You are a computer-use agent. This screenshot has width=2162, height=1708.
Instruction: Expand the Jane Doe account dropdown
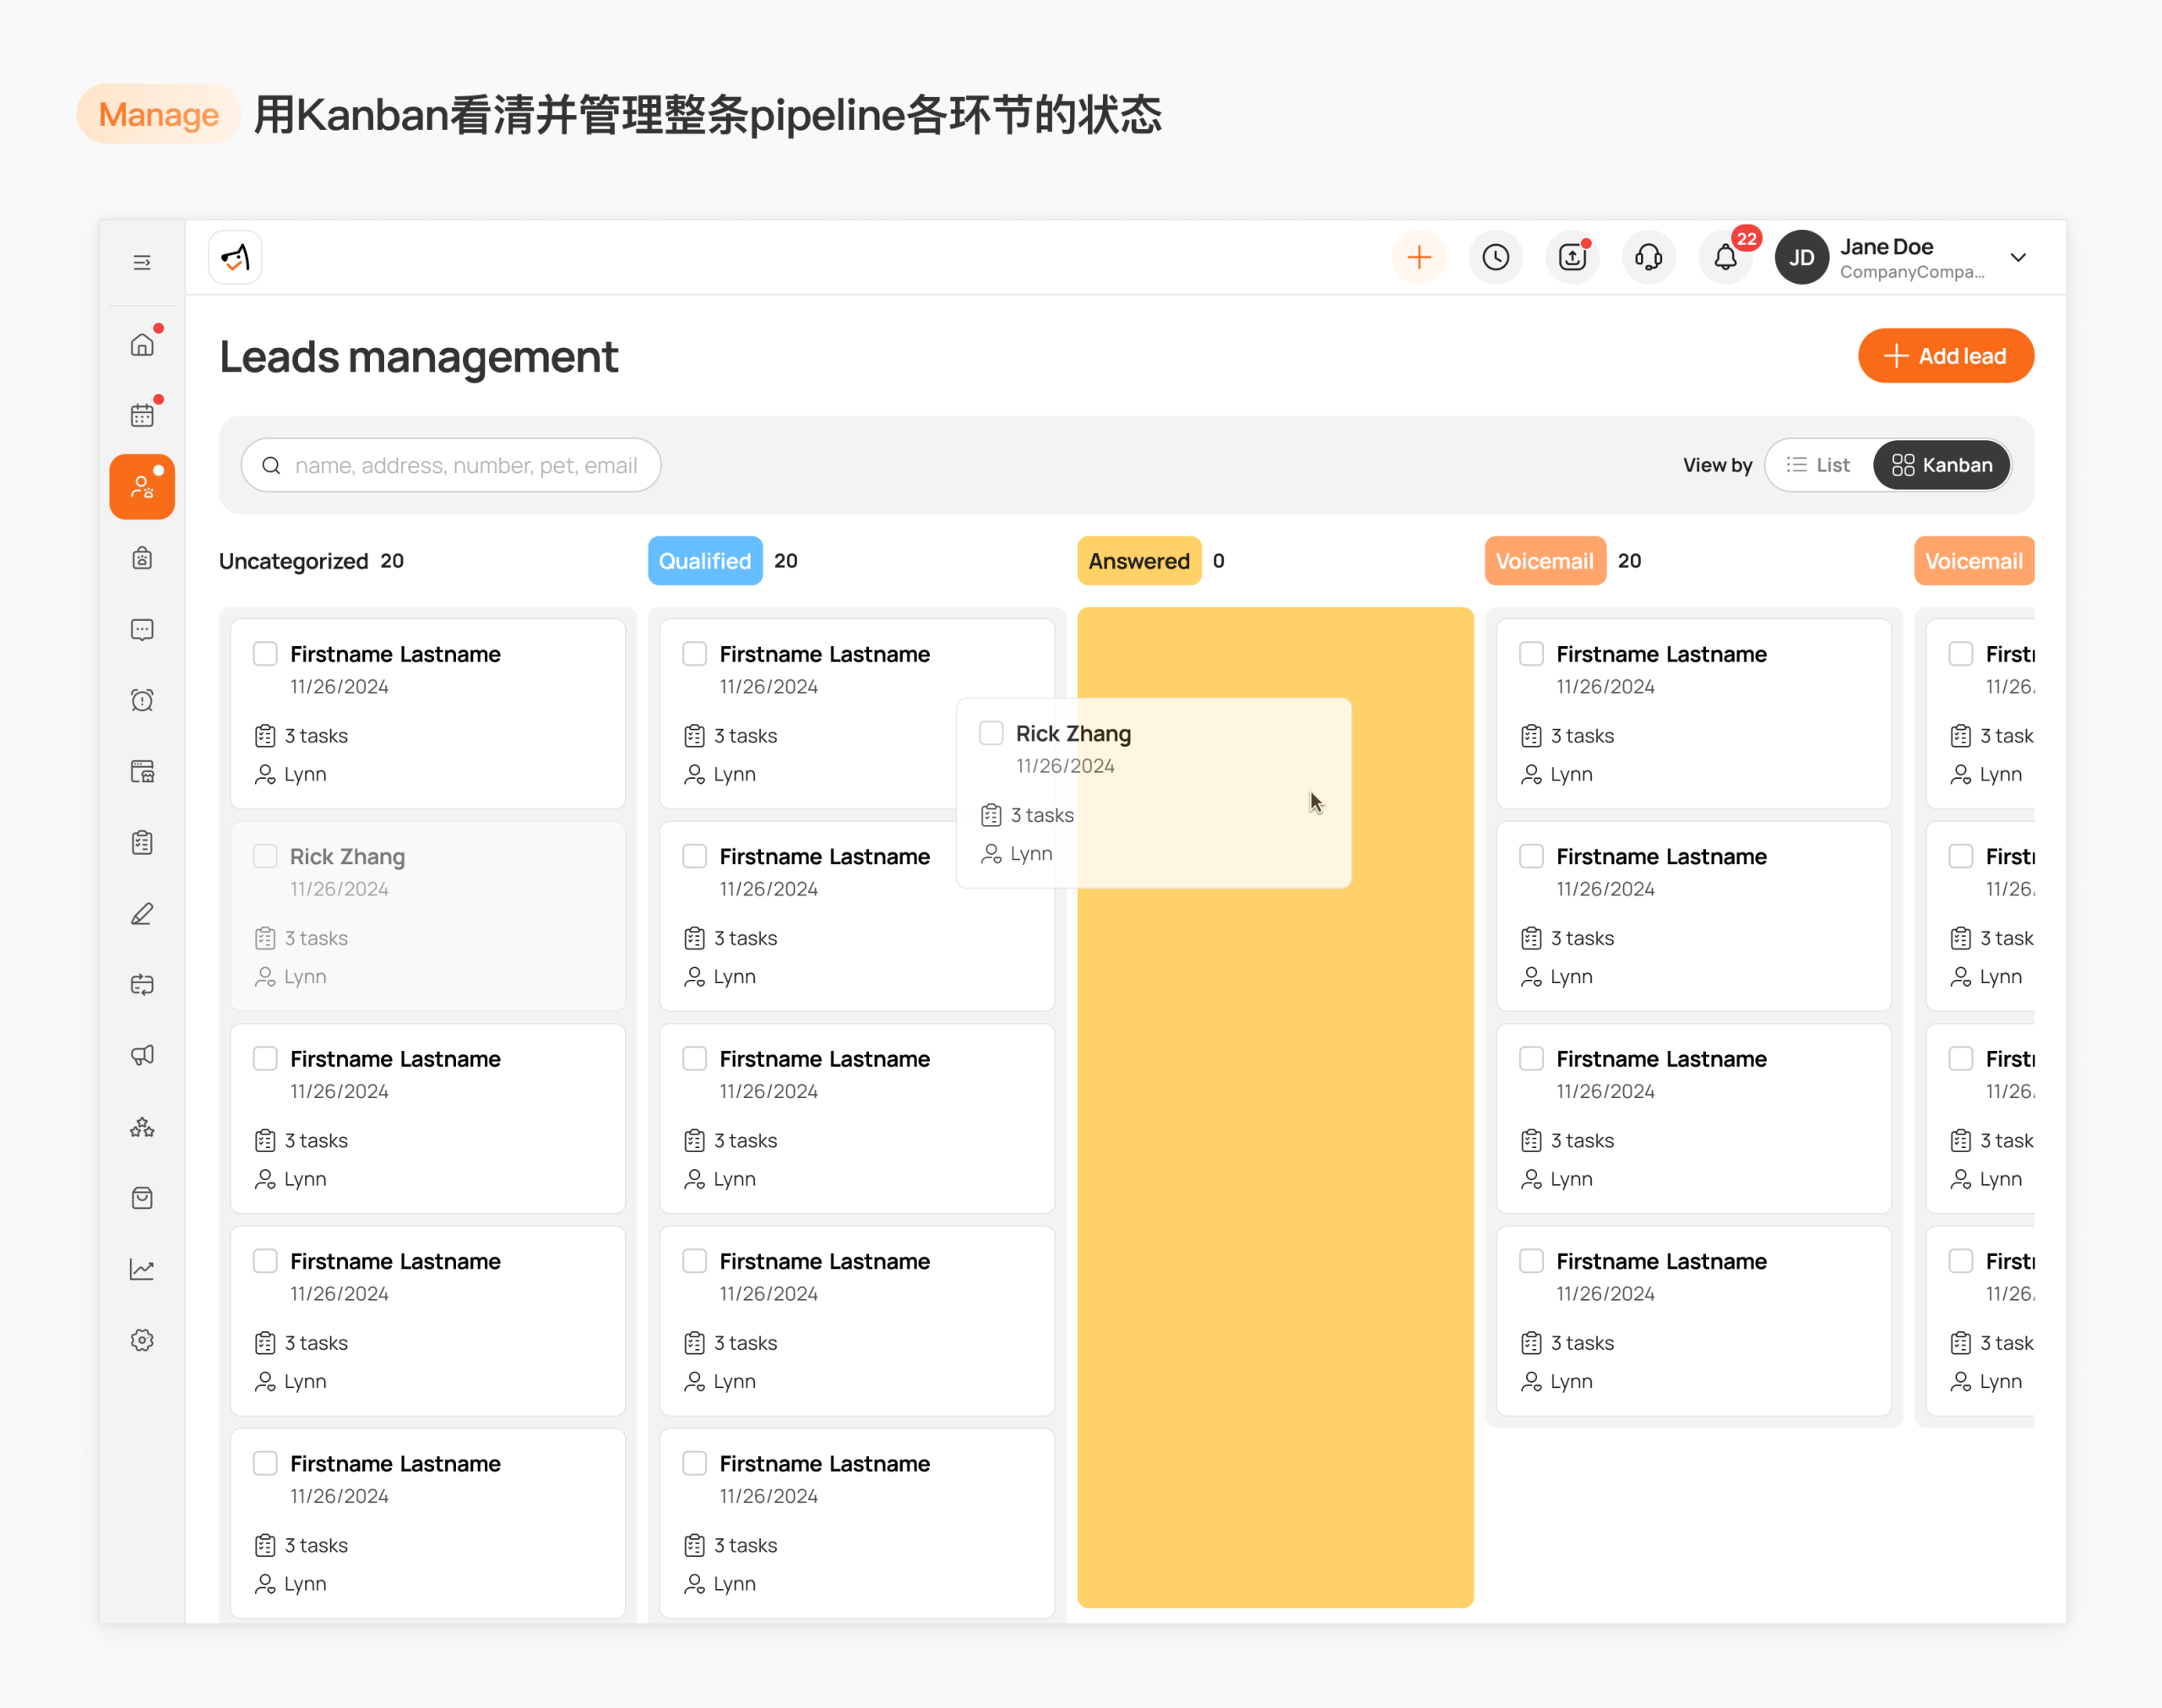2018,257
